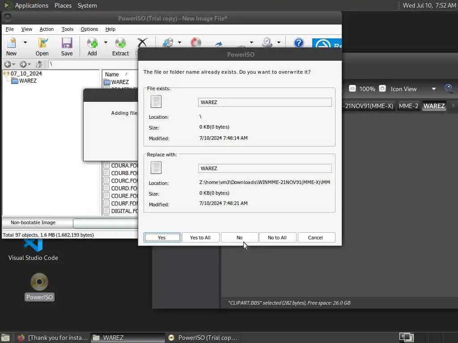Screen dimensions: 458x343
Task: Click the search magnifier in file manager
Action: tap(449, 88)
